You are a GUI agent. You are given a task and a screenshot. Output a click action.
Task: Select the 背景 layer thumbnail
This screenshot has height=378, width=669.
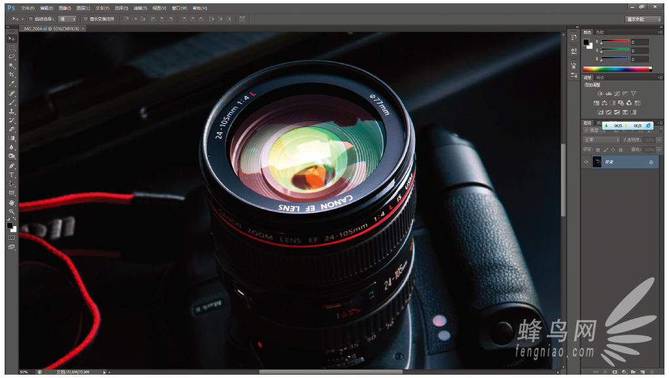(597, 162)
